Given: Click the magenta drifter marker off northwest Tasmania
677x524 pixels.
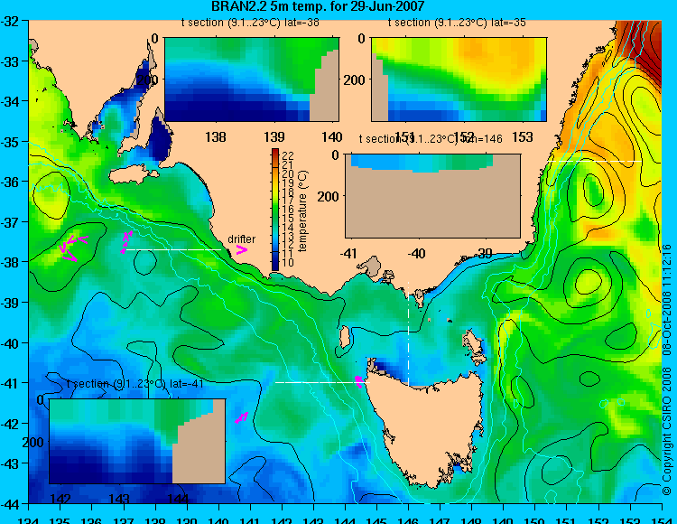Looking at the screenshot, I should coord(358,381).
